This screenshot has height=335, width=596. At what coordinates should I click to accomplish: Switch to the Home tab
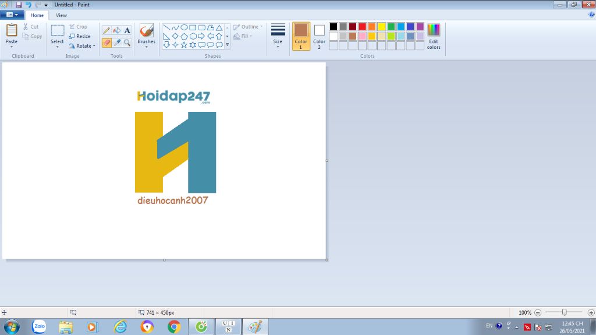37,15
